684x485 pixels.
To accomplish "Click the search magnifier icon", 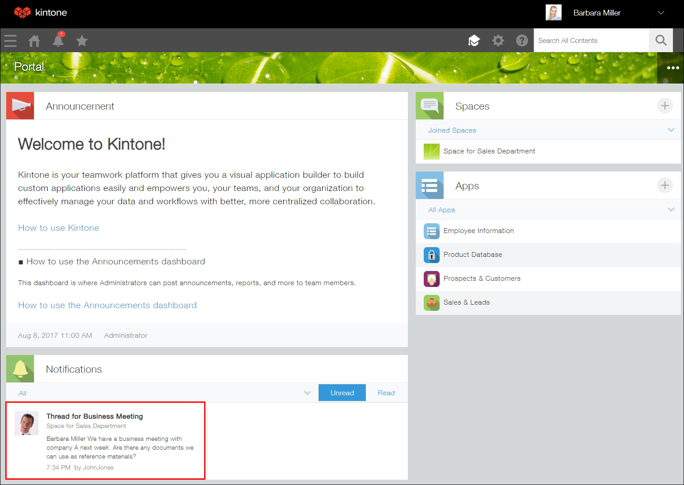I will [661, 40].
